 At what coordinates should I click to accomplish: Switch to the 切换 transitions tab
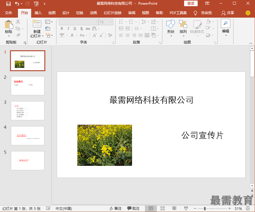point(80,13)
